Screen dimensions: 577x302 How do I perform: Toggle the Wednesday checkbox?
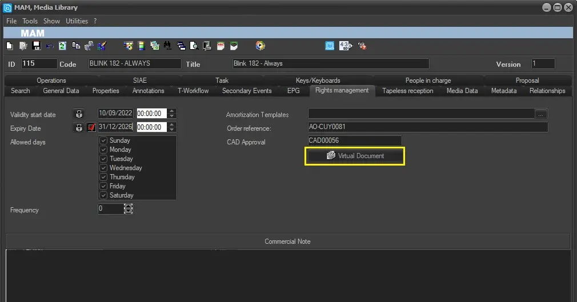(103, 168)
